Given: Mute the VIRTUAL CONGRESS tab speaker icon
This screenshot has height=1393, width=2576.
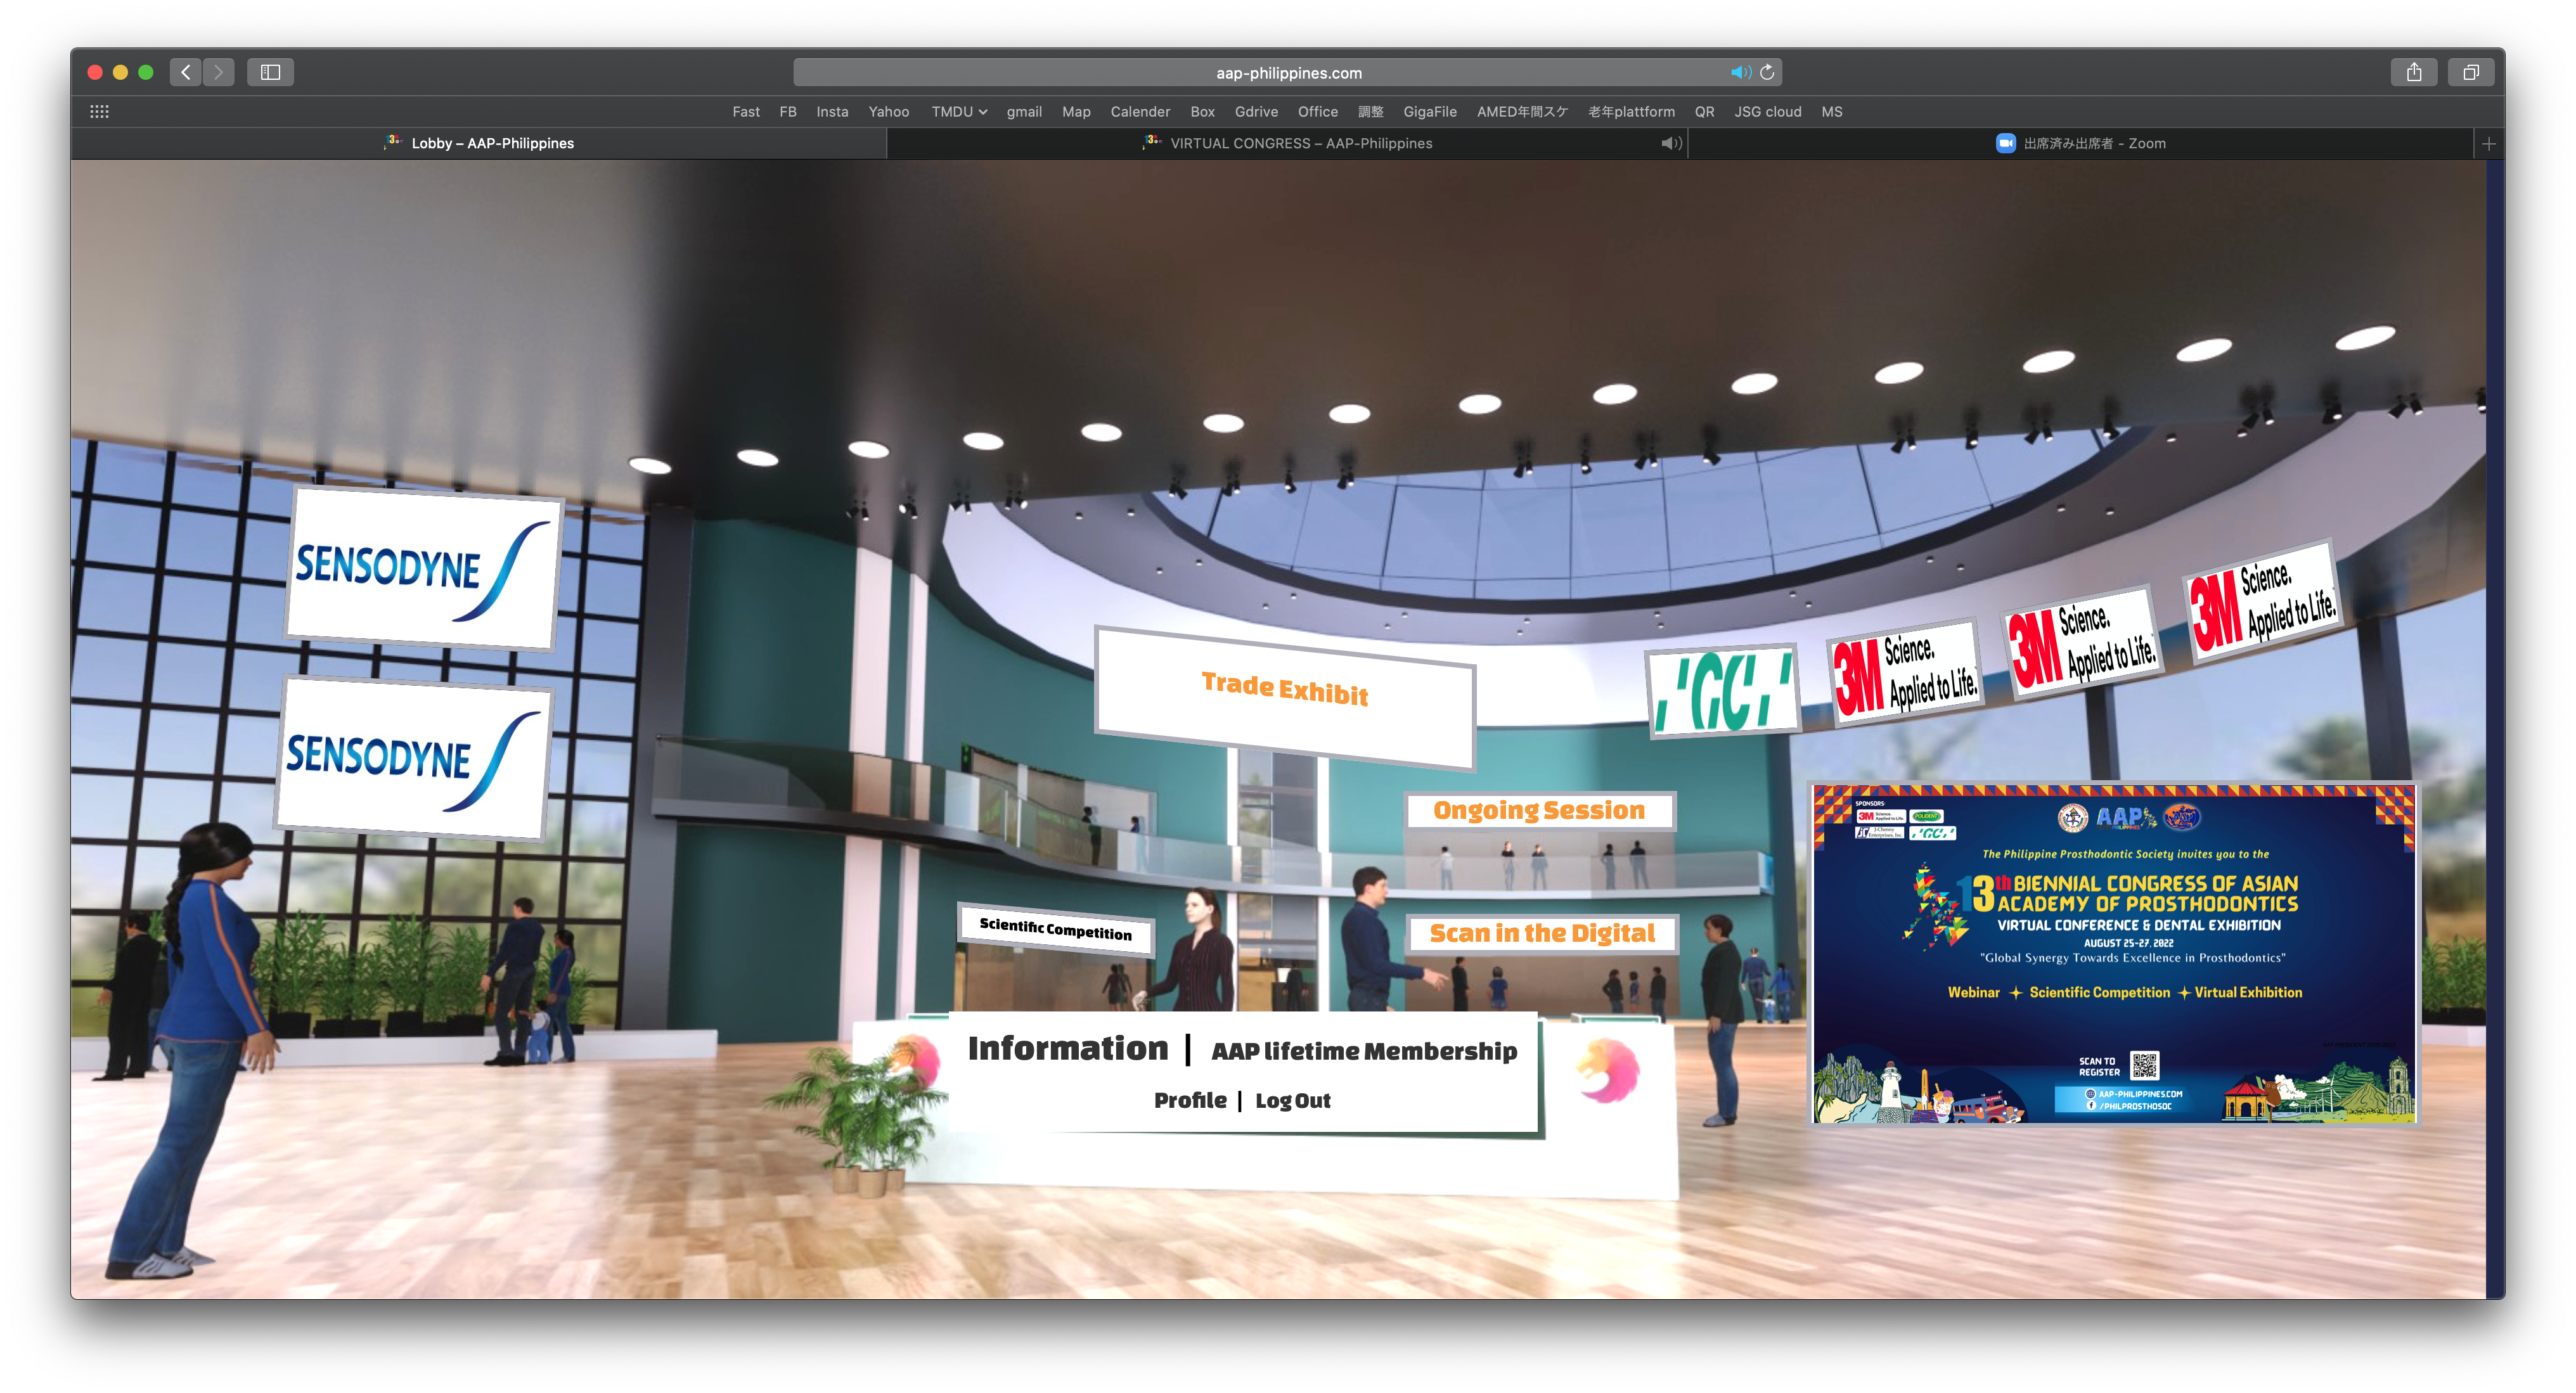Looking at the screenshot, I should [x=1671, y=143].
